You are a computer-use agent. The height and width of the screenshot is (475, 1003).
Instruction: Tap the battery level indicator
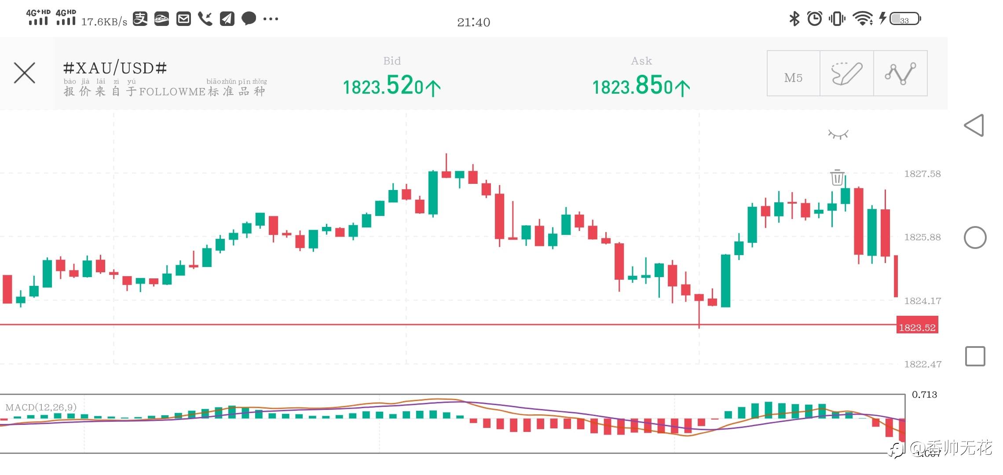[905, 19]
